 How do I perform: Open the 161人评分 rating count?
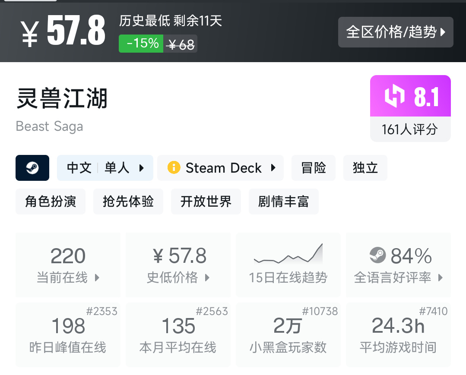[410, 129]
